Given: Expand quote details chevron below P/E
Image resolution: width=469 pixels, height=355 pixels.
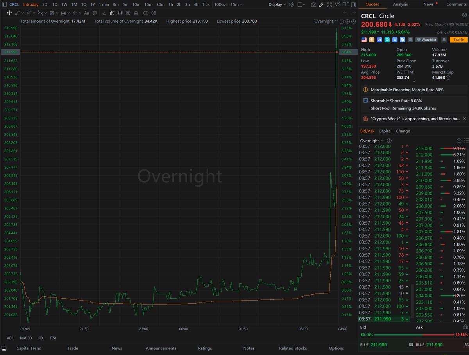Looking at the screenshot, I should coord(414,81).
